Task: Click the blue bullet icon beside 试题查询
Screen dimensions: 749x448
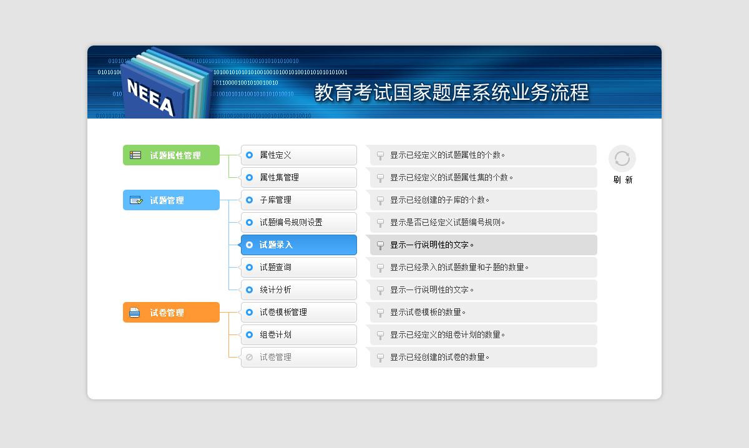Action: coord(250,268)
